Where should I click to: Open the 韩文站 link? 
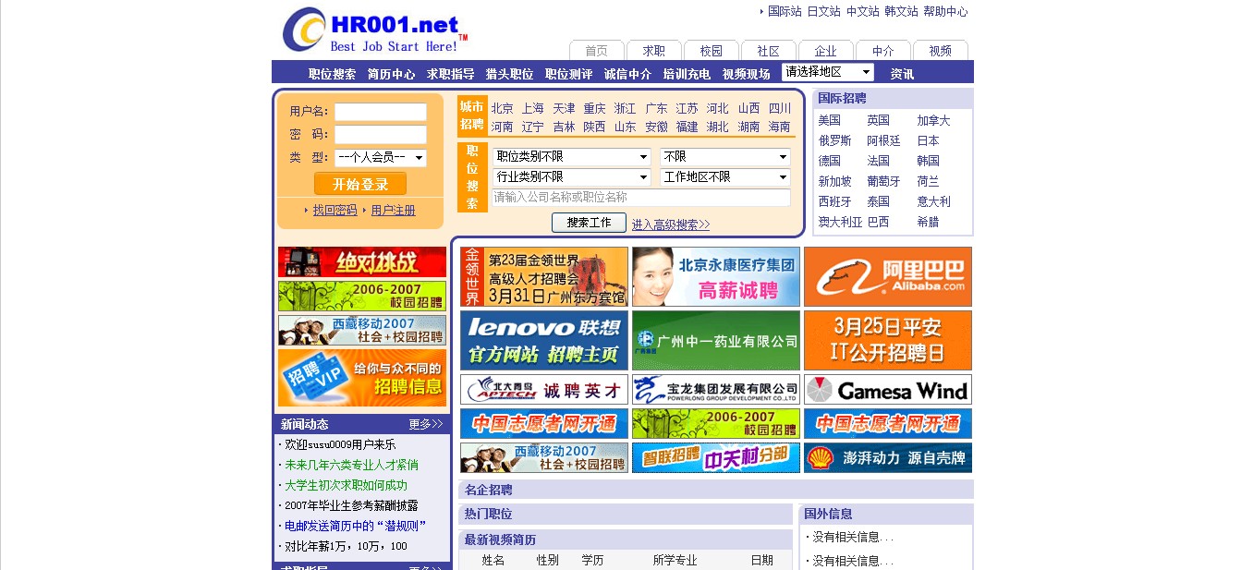(x=902, y=12)
